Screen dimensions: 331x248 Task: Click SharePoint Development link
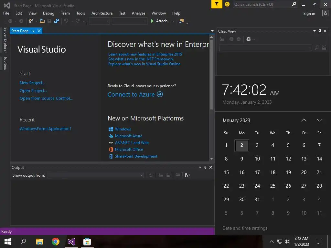(136, 156)
